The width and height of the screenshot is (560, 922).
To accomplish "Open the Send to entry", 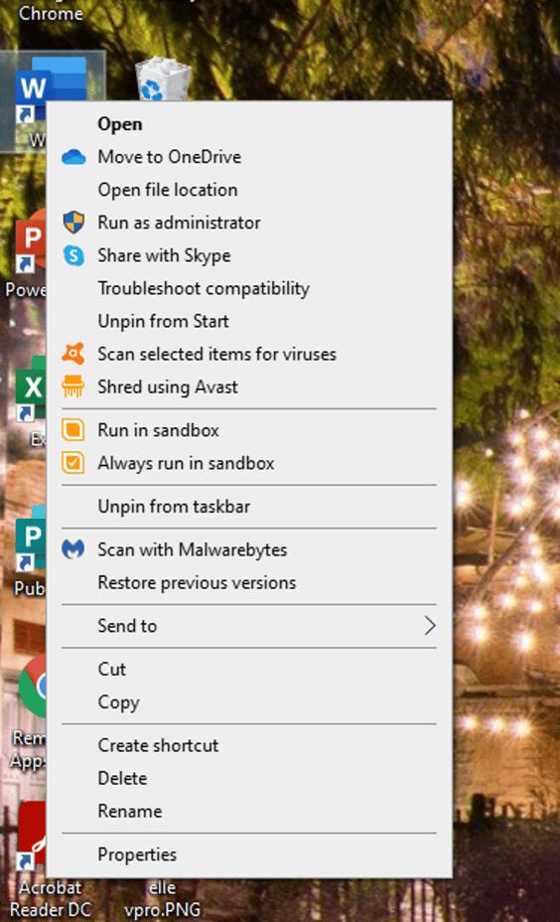I will coord(249,626).
